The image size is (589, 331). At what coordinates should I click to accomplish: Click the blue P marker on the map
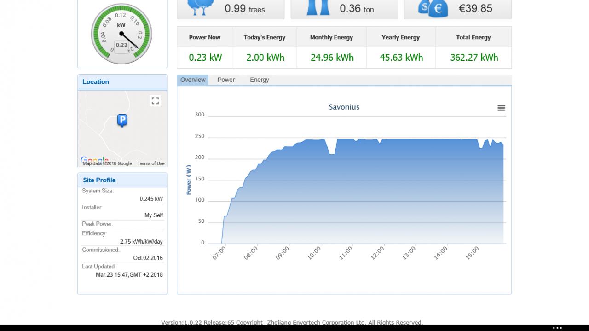122,121
